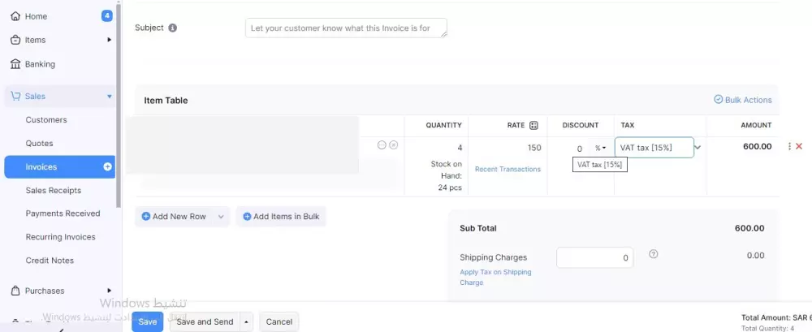Go to Customers in sidebar

tap(46, 120)
